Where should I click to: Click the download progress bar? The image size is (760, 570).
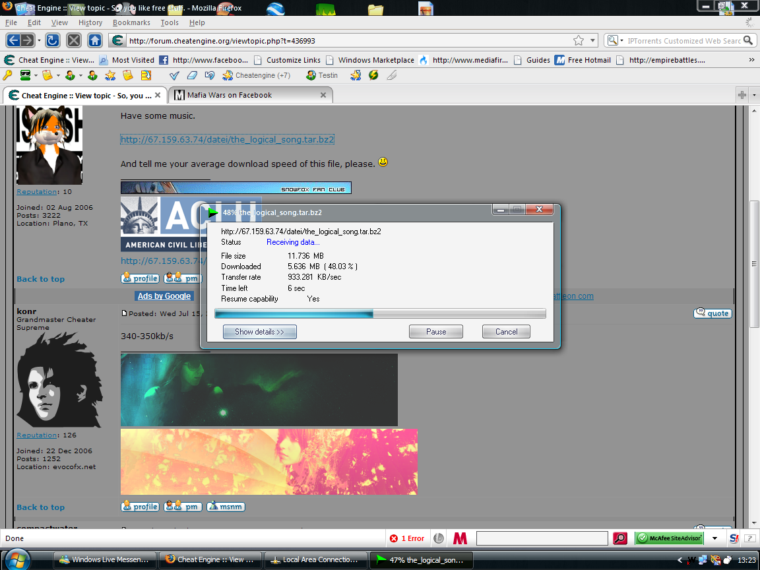380,314
